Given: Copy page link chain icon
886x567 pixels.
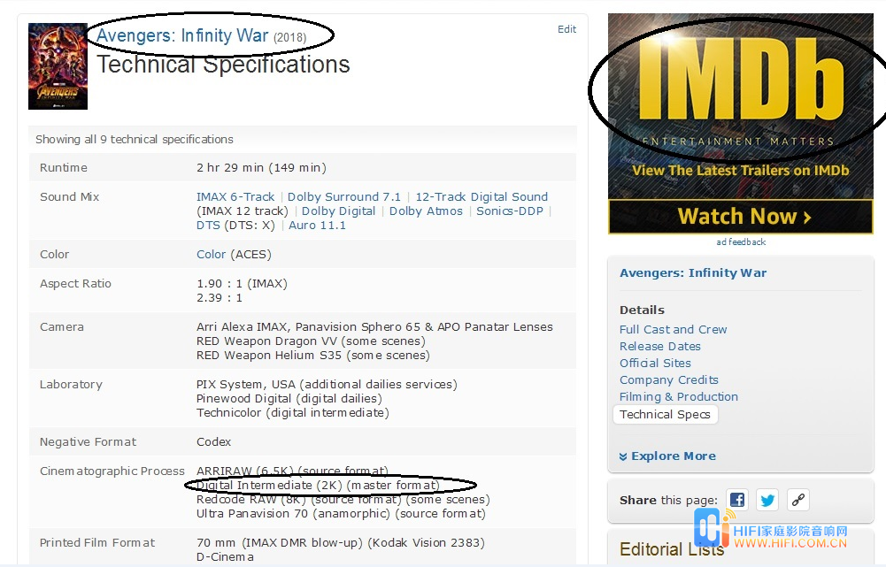Looking at the screenshot, I should click(797, 500).
